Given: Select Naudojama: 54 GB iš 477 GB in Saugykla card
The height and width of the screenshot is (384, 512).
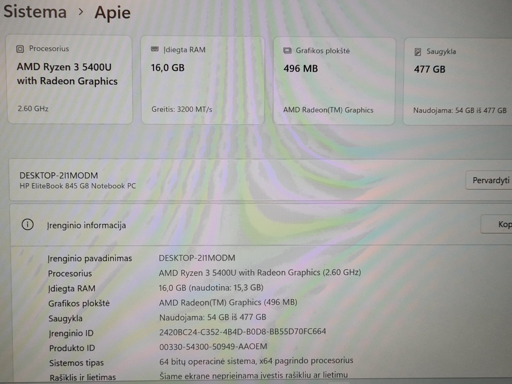Looking at the screenshot, I should point(460,111).
